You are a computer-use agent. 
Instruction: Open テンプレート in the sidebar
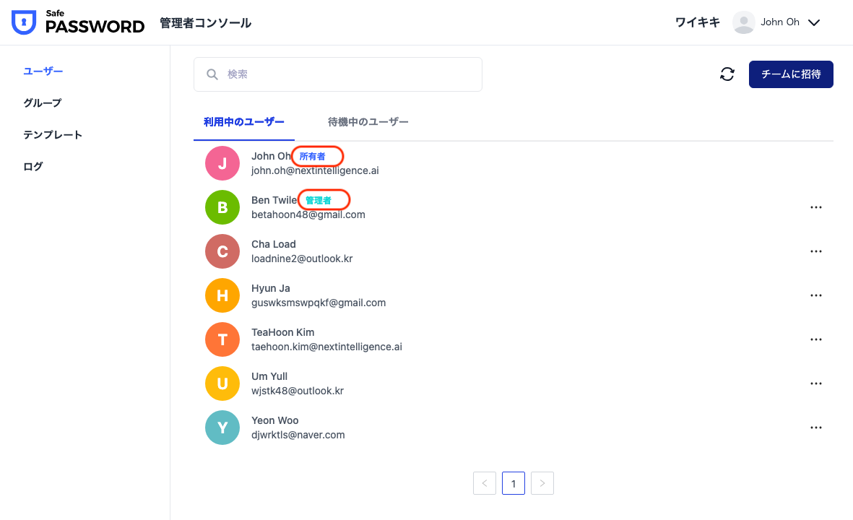[53, 134]
